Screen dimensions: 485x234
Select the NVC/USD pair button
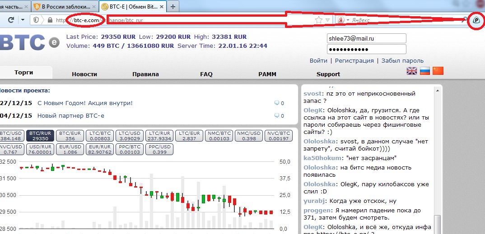(11, 149)
